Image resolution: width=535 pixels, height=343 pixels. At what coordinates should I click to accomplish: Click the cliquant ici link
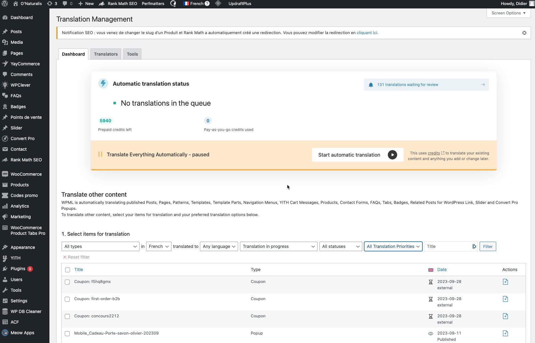coord(367,33)
